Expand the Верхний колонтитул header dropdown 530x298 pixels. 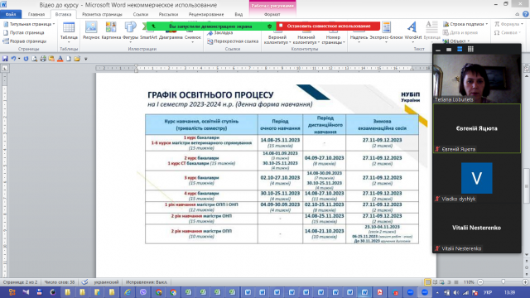pos(277,40)
